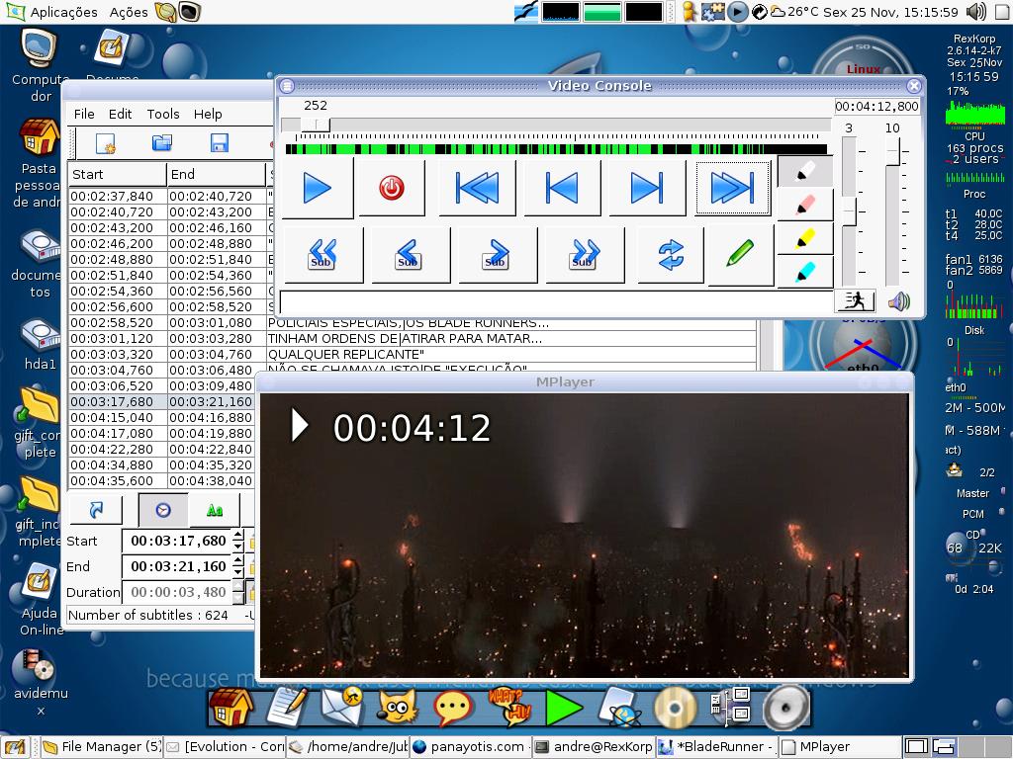Click the fast-forward double-arrow button
This screenshot has height=759, width=1013.
tap(732, 188)
